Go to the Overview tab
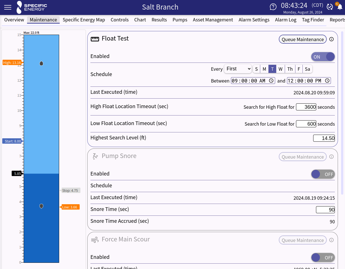The image size is (345, 269). pos(14,20)
